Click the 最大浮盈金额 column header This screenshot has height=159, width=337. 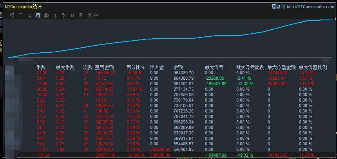[281, 67]
